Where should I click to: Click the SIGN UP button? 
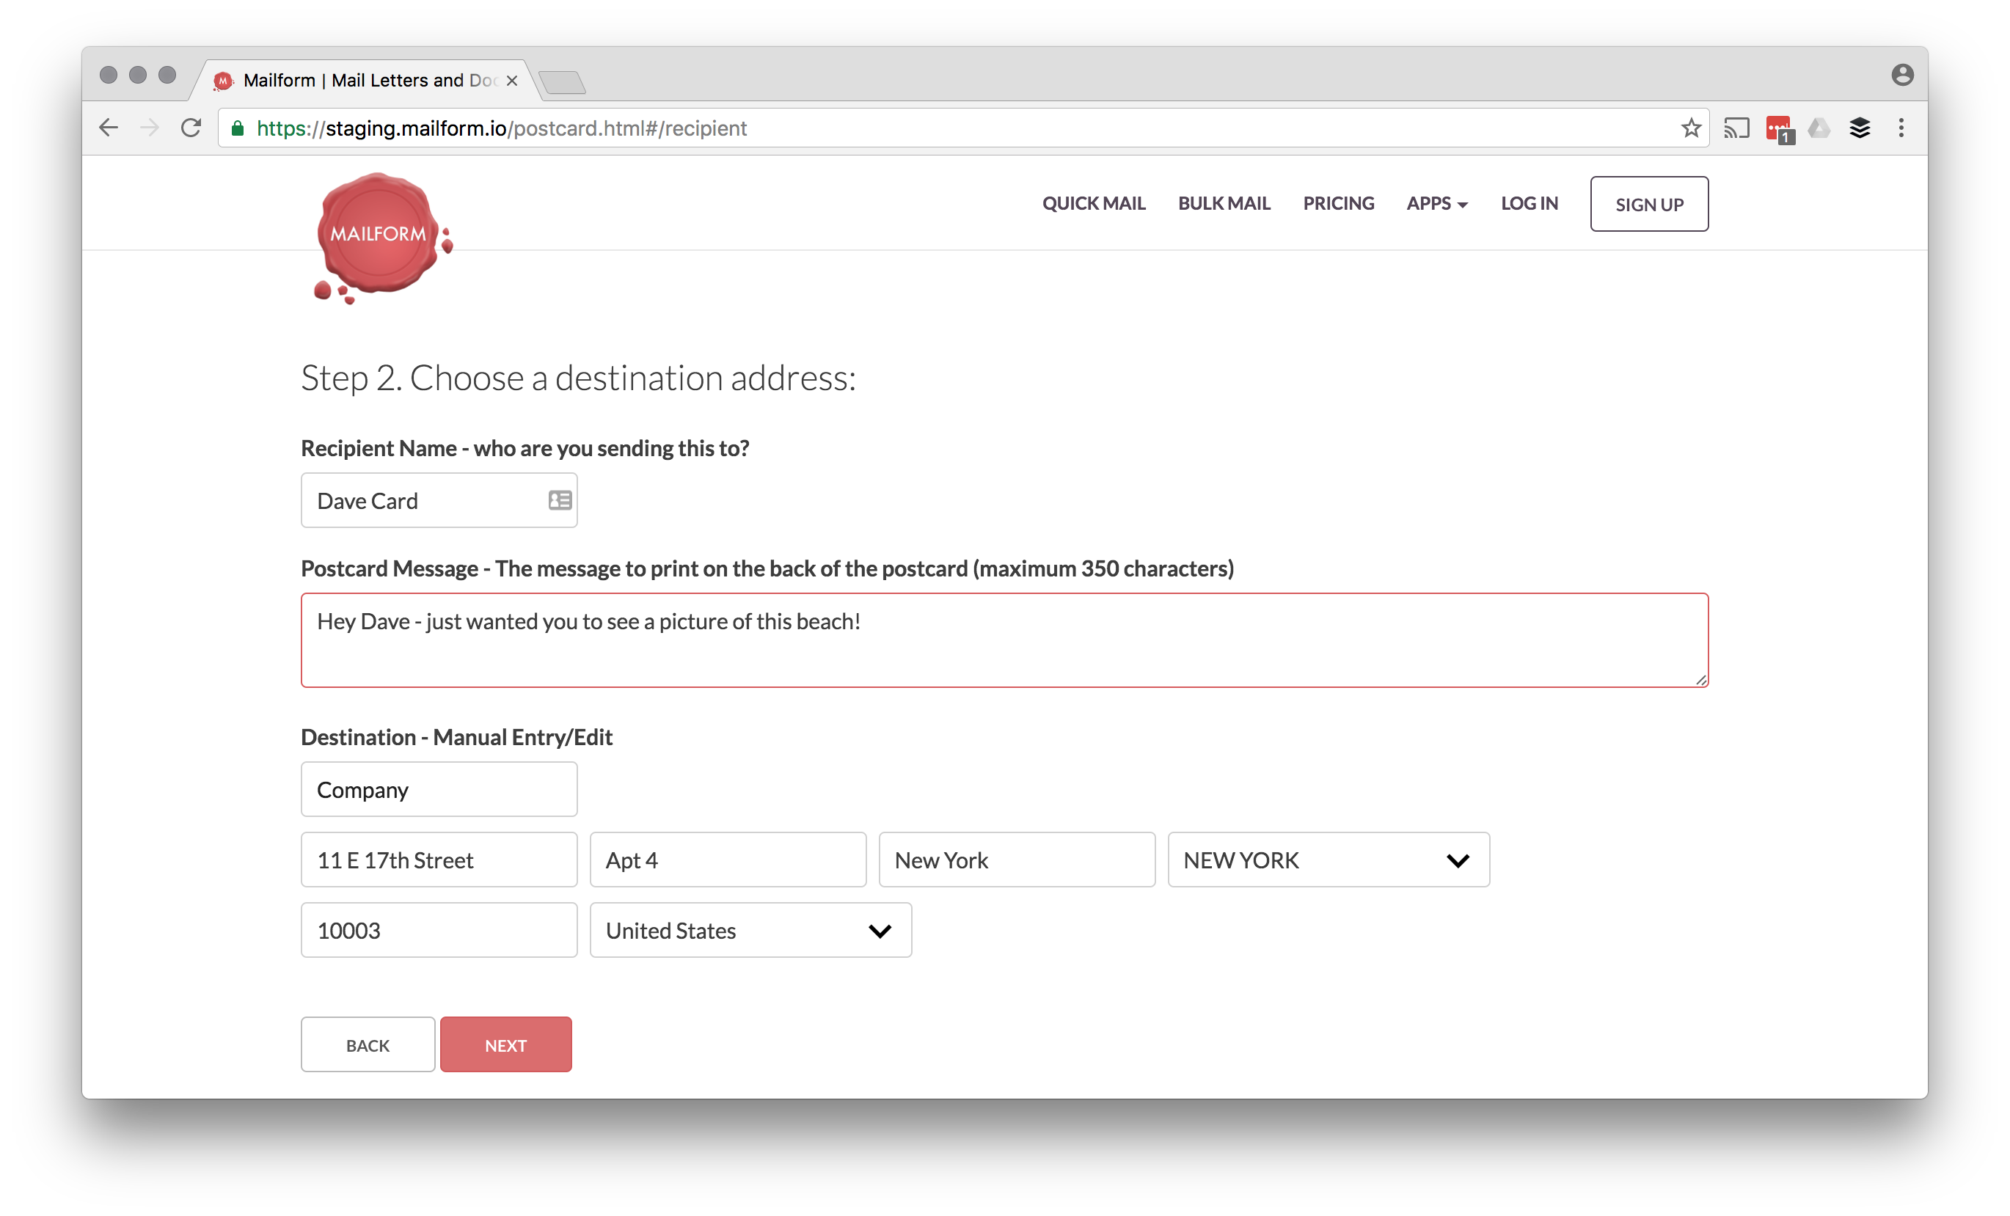tap(1648, 204)
